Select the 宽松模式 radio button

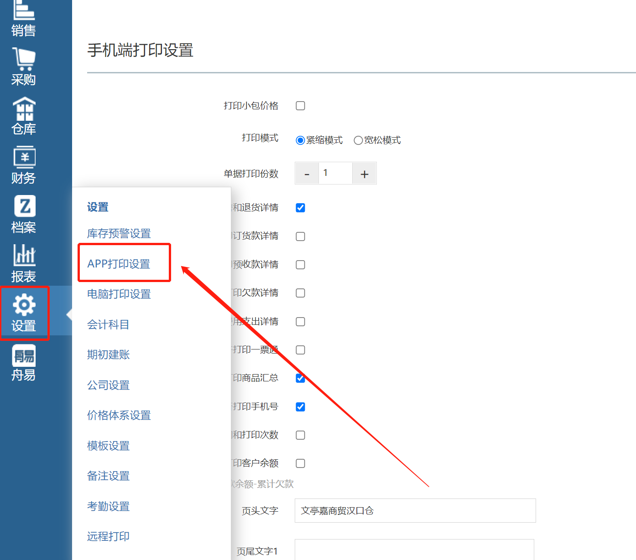click(x=358, y=140)
